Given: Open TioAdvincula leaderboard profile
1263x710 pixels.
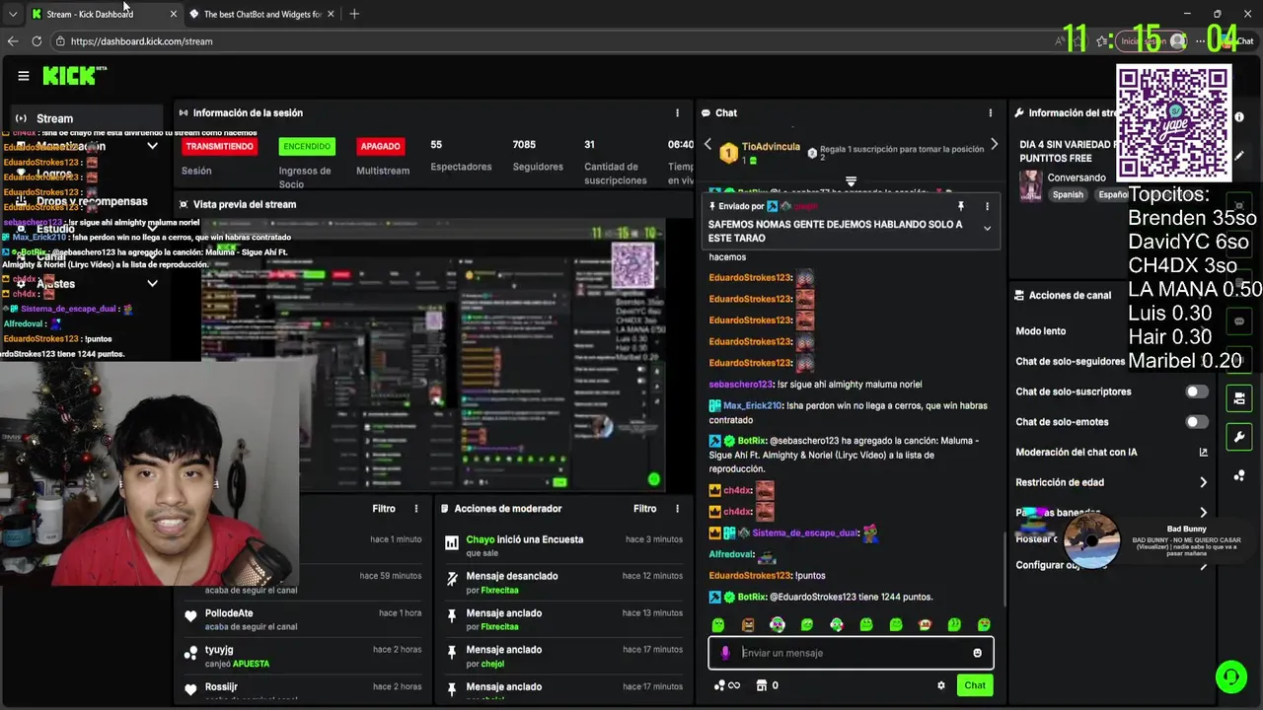Looking at the screenshot, I should point(771,147).
